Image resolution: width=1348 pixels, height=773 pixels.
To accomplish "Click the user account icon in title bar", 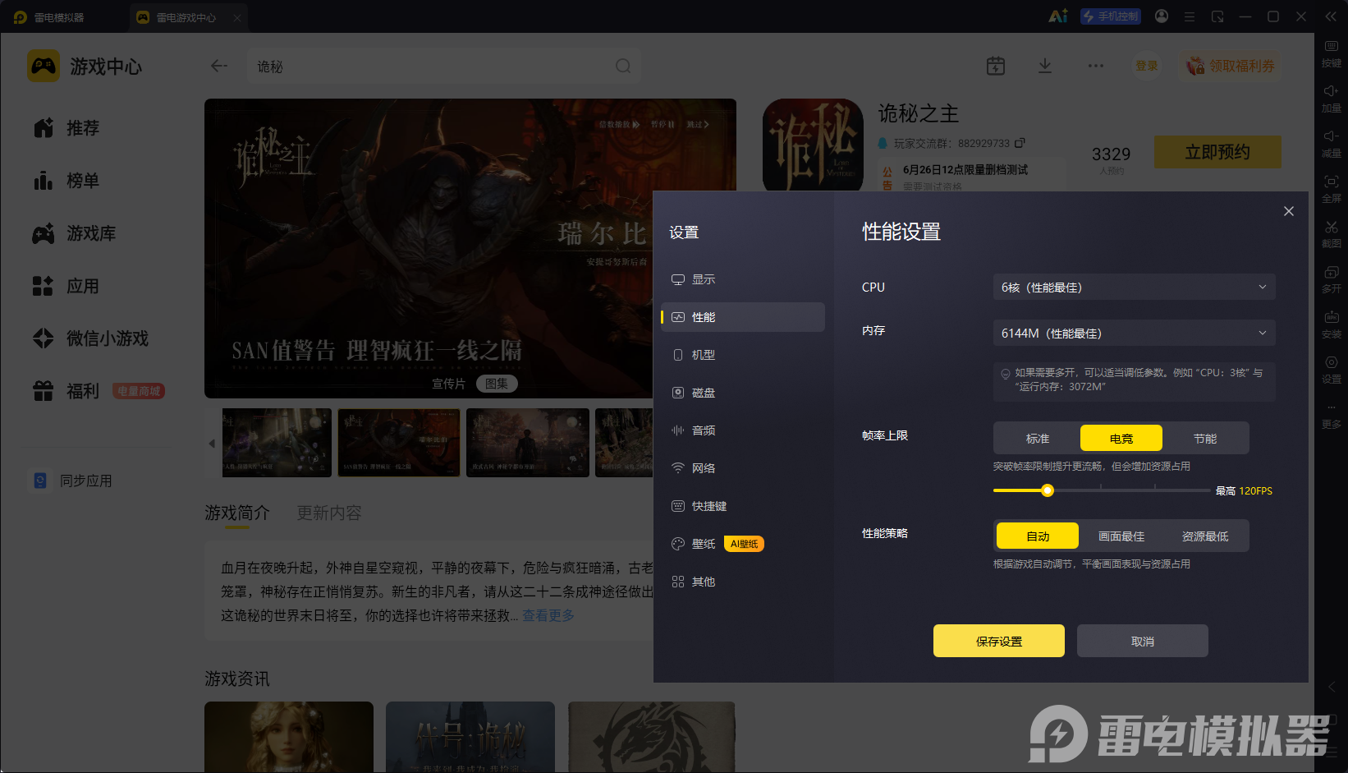I will tap(1162, 16).
